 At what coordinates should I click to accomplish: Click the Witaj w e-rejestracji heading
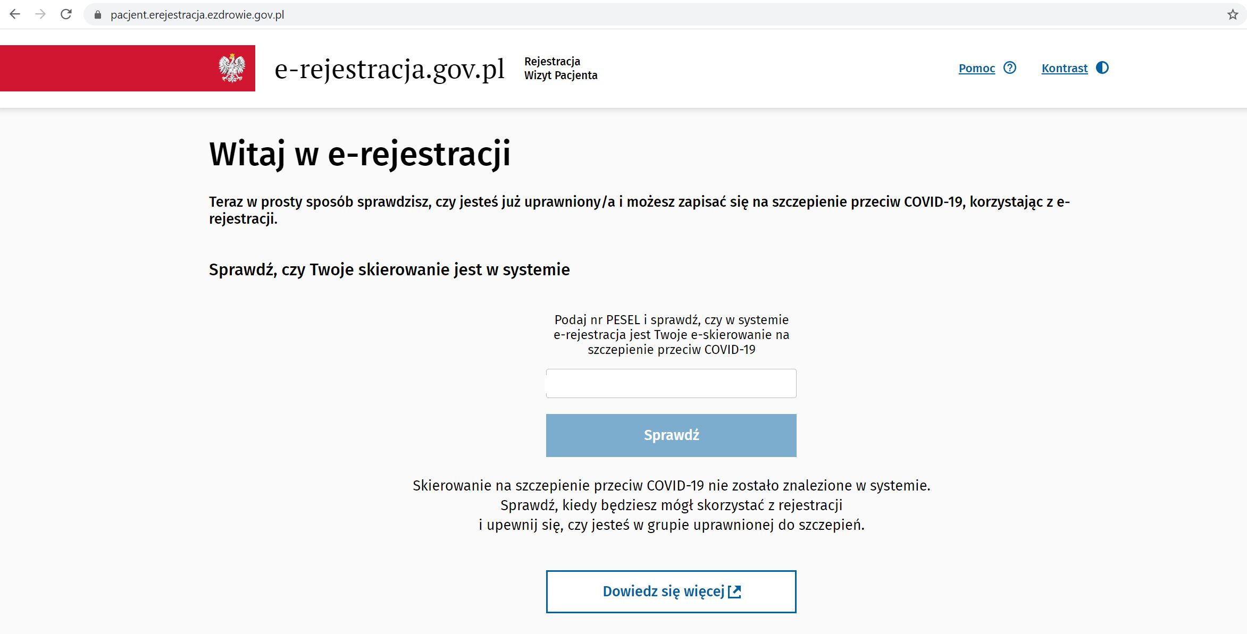(360, 154)
